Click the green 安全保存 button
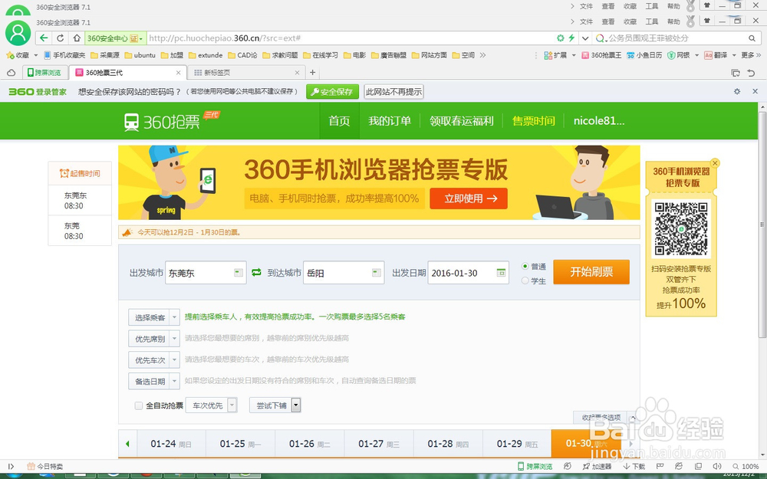 pos(333,91)
